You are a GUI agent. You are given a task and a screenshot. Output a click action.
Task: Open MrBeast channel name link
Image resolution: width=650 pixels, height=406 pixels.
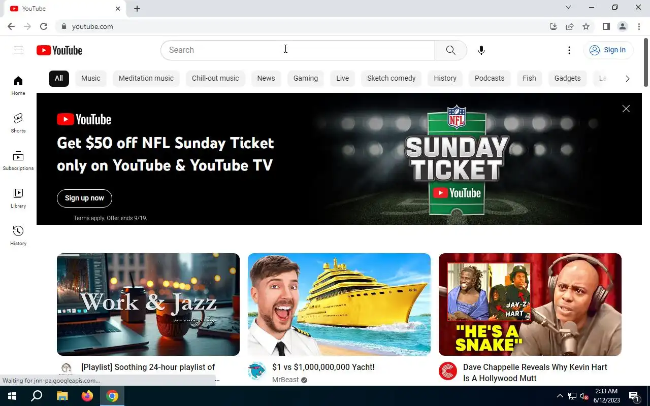[285, 380]
